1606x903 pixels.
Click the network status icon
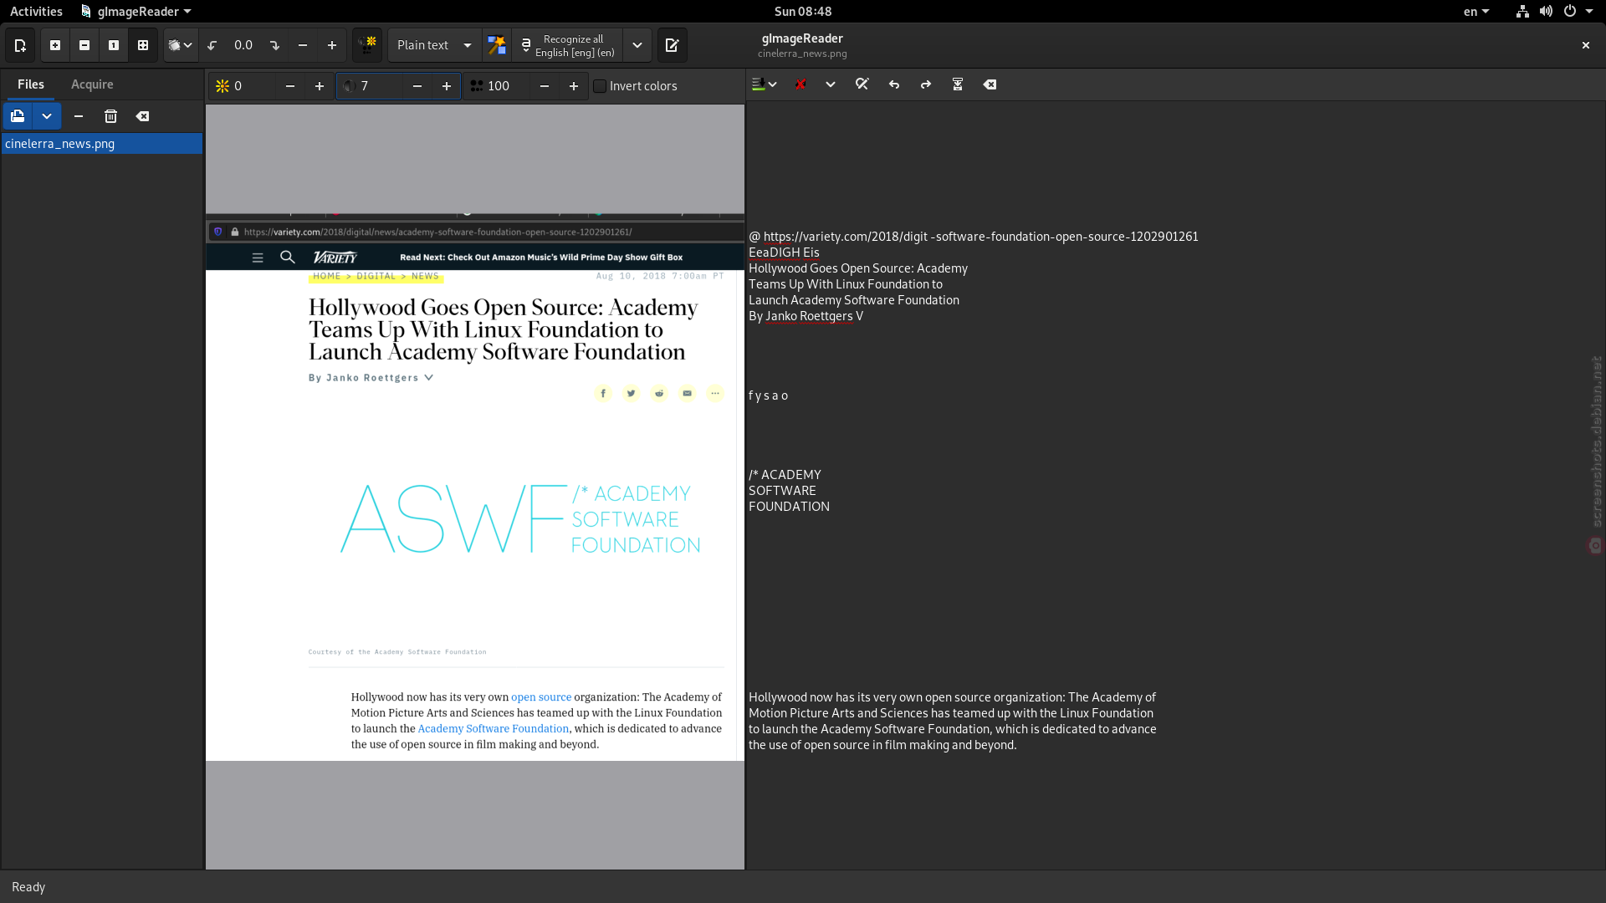1522,11
